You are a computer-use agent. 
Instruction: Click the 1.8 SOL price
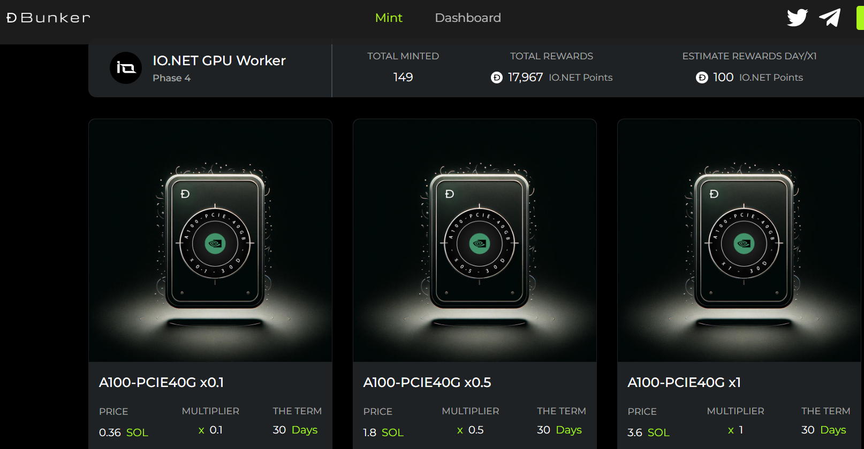coord(383,432)
